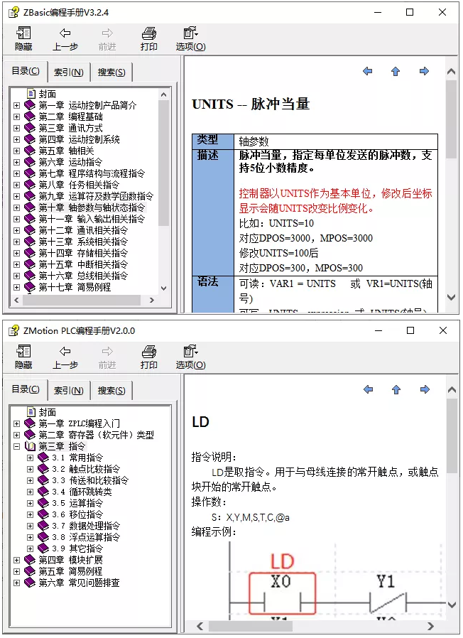Image resolution: width=463 pixels, height=638 pixels.
Task: Click open book icon of 第三章 指令
Action: pyautogui.click(x=30, y=446)
